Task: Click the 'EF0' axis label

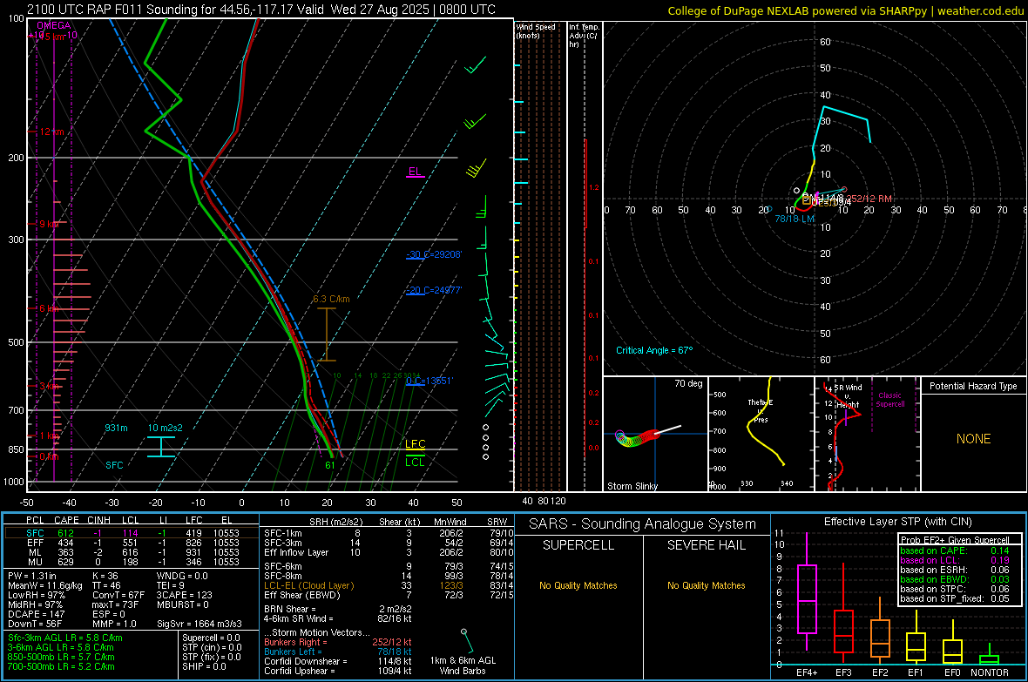Action: click(952, 672)
